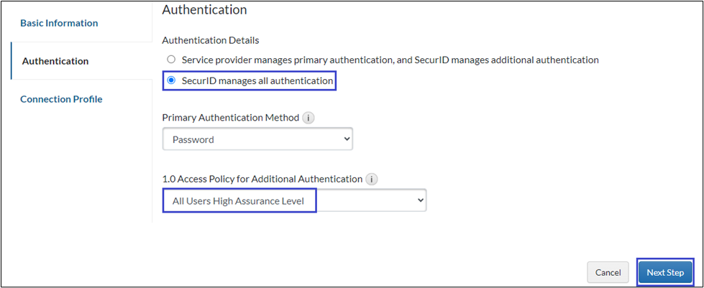Switch to the Authentication sidebar tab
The image size is (704, 288).
tap(55, 61)
